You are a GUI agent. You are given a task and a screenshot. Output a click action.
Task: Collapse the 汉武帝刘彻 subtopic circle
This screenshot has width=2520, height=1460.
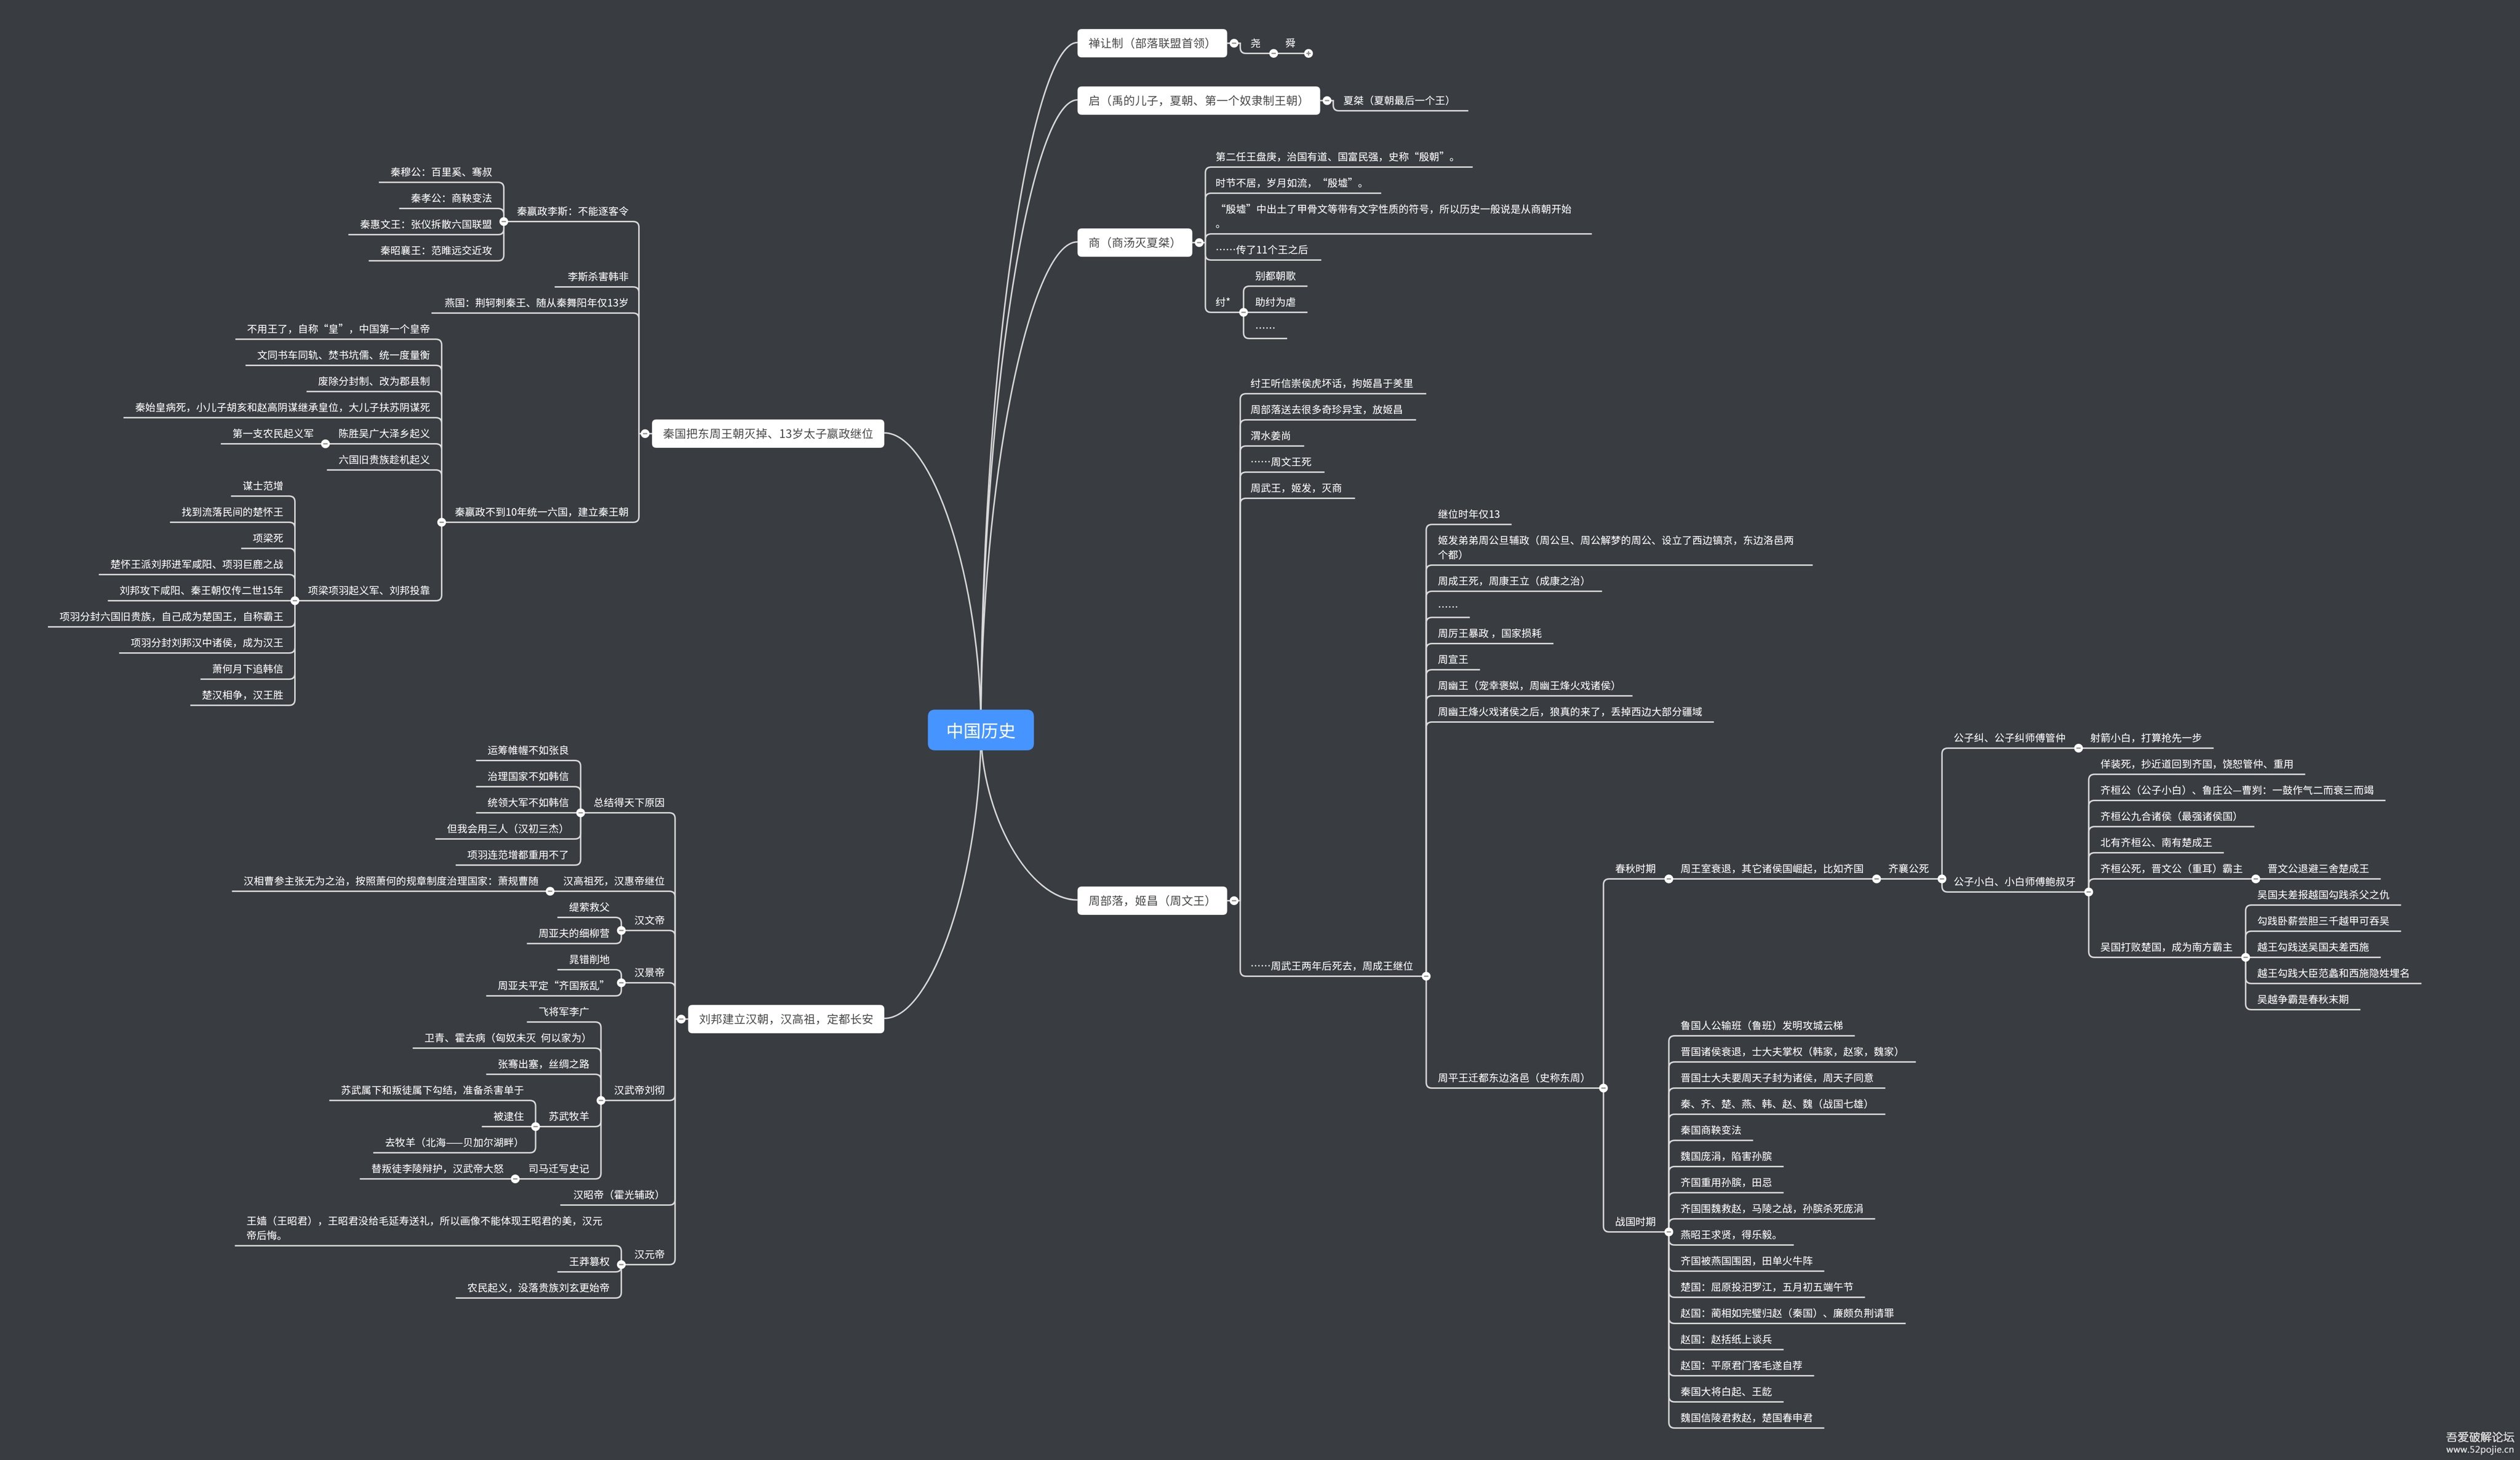click(x=601, y=1101)
